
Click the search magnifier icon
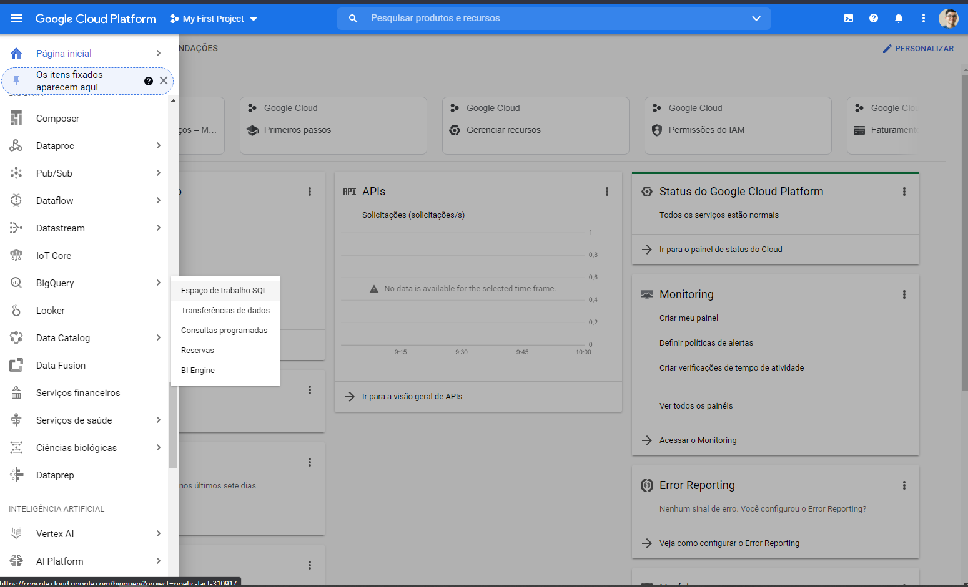tap(353, 19)
